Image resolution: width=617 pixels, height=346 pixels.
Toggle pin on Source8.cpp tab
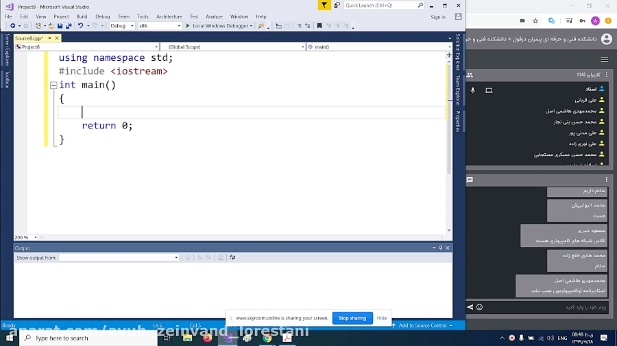point(49,38)
